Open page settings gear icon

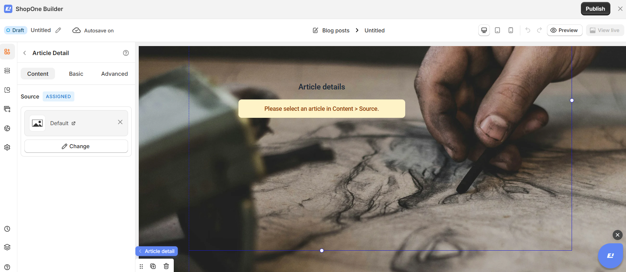(7, 148)
